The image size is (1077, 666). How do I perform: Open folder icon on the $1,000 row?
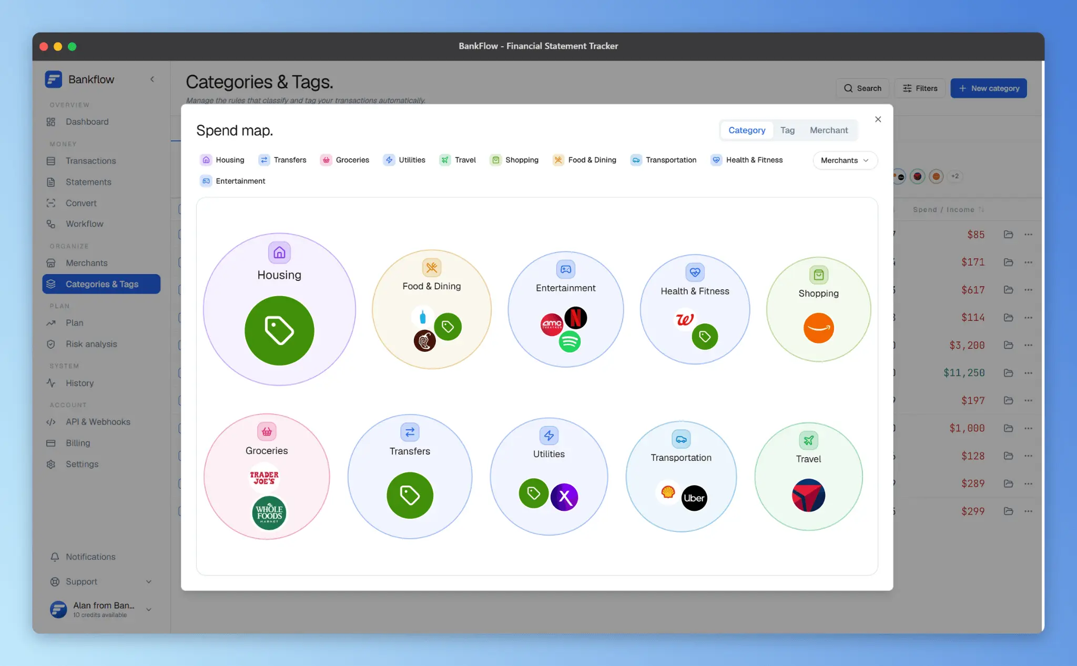coord(1008,428)
